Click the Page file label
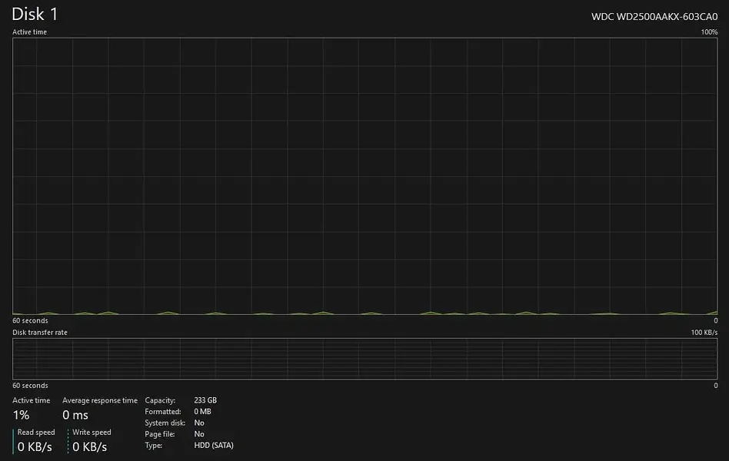 pyautogui.click(x=160, y=434)
